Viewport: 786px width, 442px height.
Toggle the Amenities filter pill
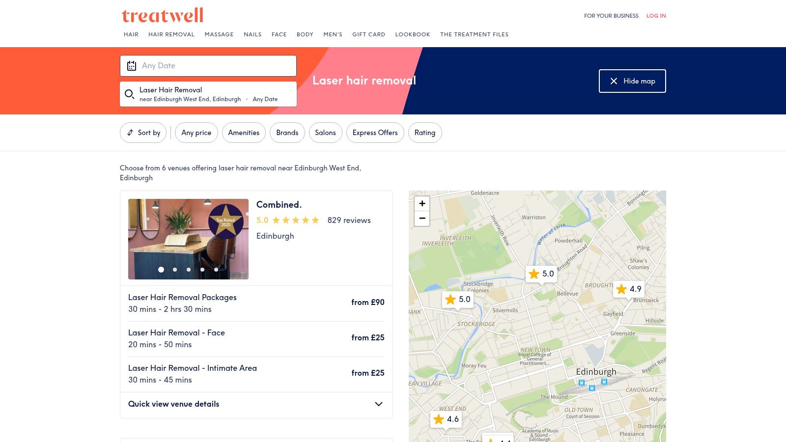[244, 133]
